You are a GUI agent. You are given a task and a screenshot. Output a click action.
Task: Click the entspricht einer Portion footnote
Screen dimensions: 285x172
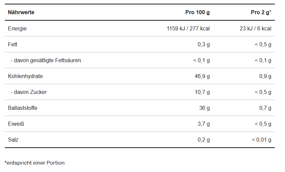coord(34,163)
